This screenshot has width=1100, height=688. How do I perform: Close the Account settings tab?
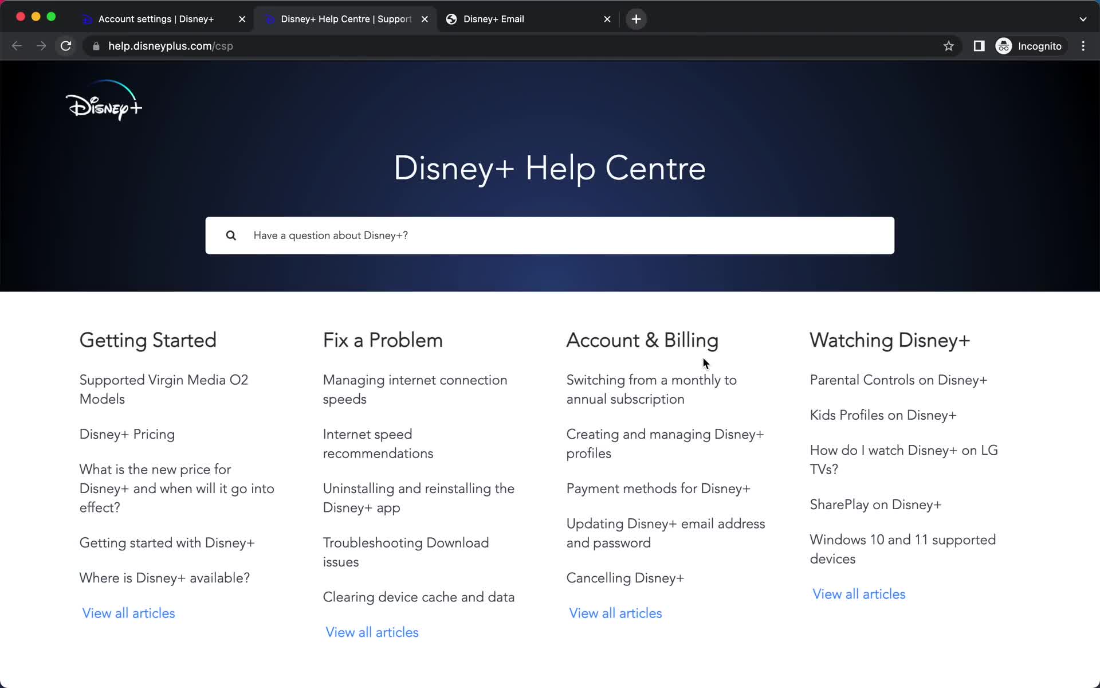click(x=242, y=19)
